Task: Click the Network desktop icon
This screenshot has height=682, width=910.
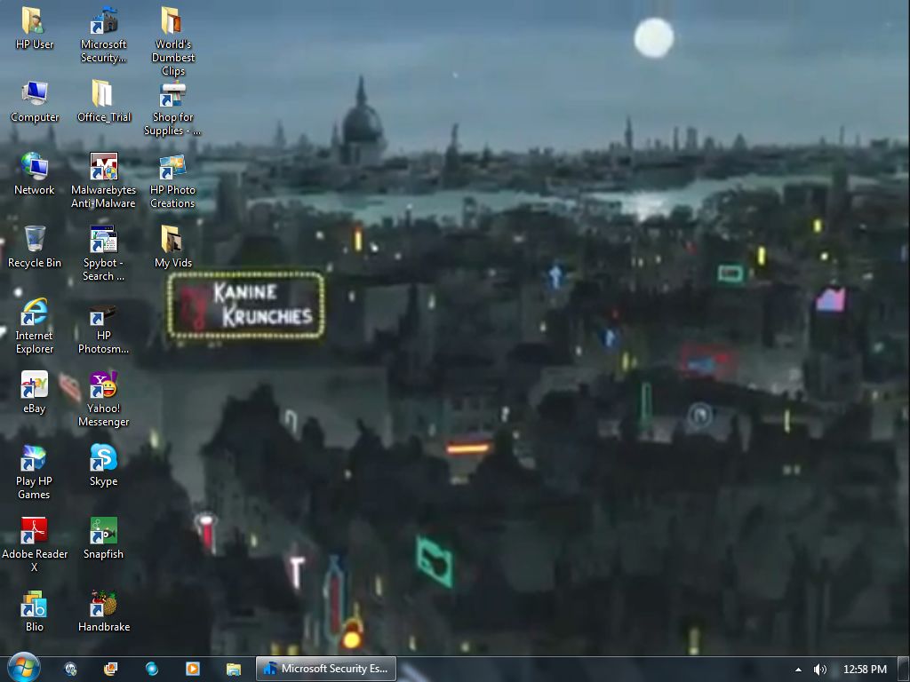Action: [35, 173]
